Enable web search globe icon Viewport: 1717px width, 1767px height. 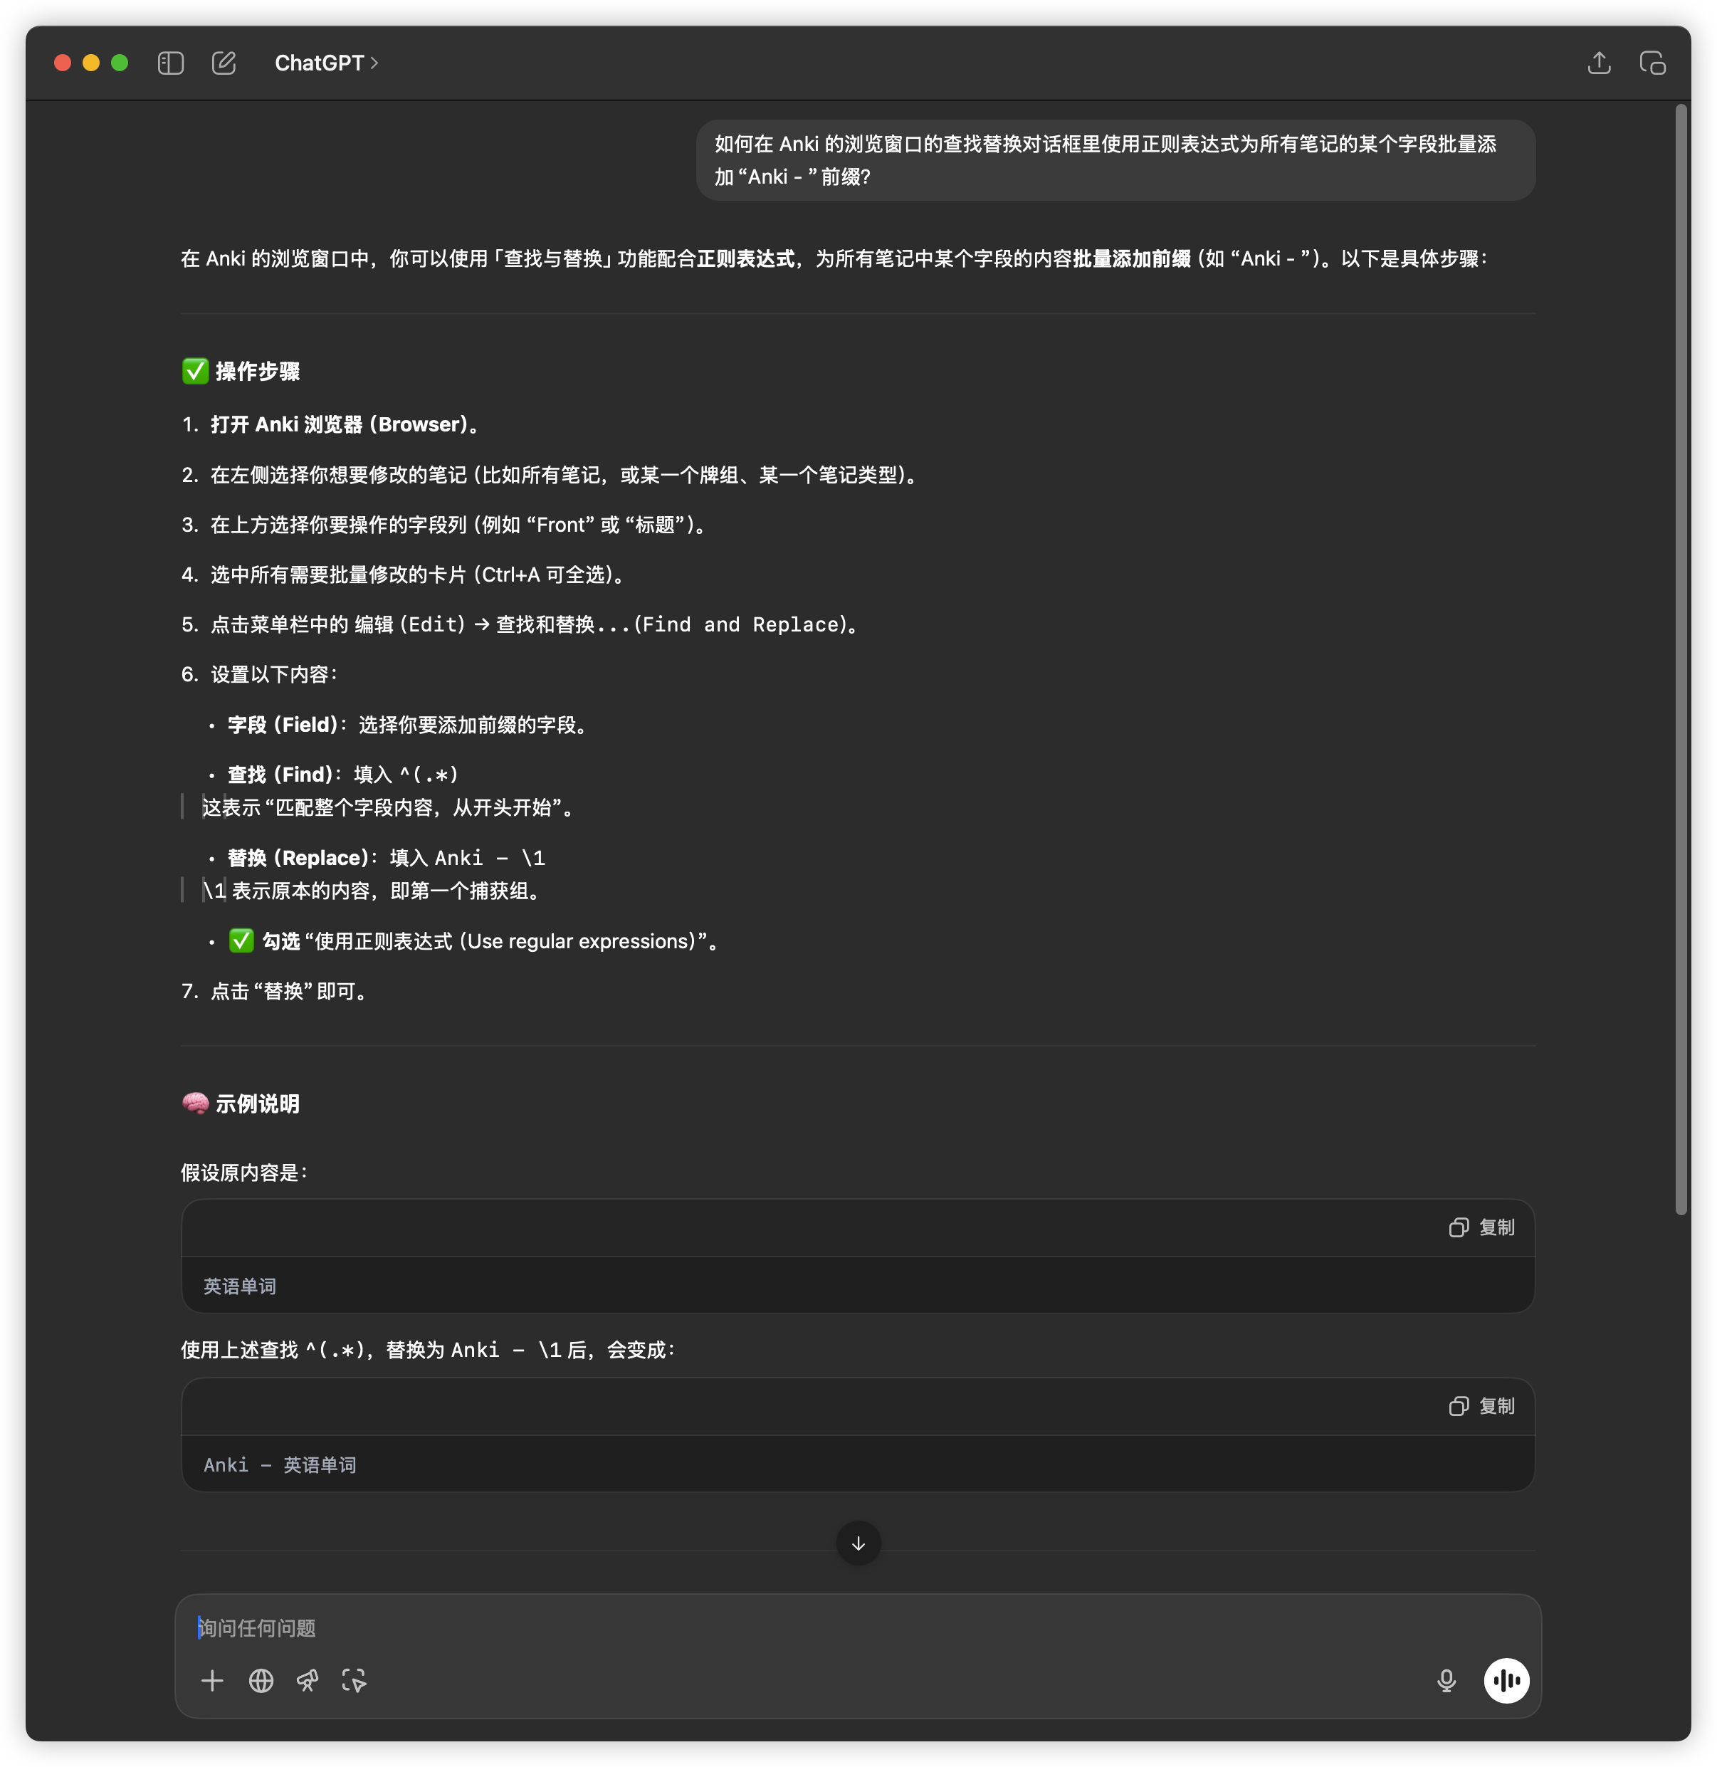point(261,1680)
